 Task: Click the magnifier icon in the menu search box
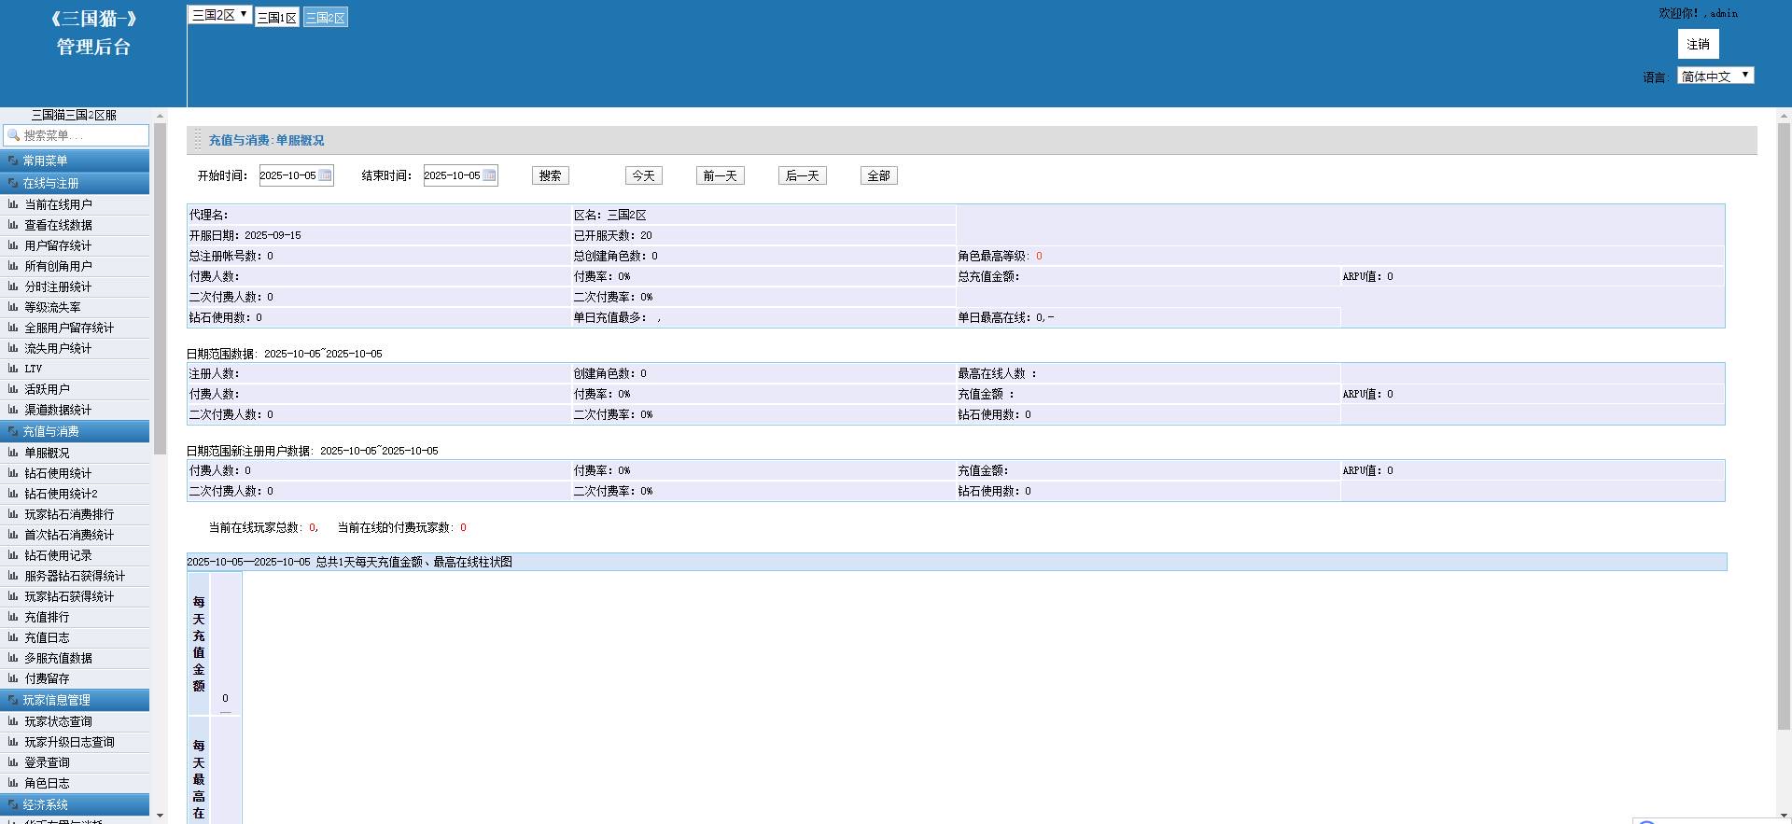13,135
